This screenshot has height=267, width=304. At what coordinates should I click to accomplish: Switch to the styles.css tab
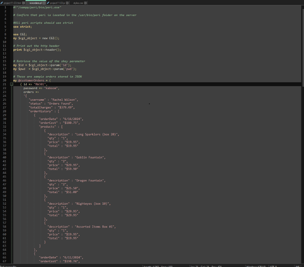point(78,3)
